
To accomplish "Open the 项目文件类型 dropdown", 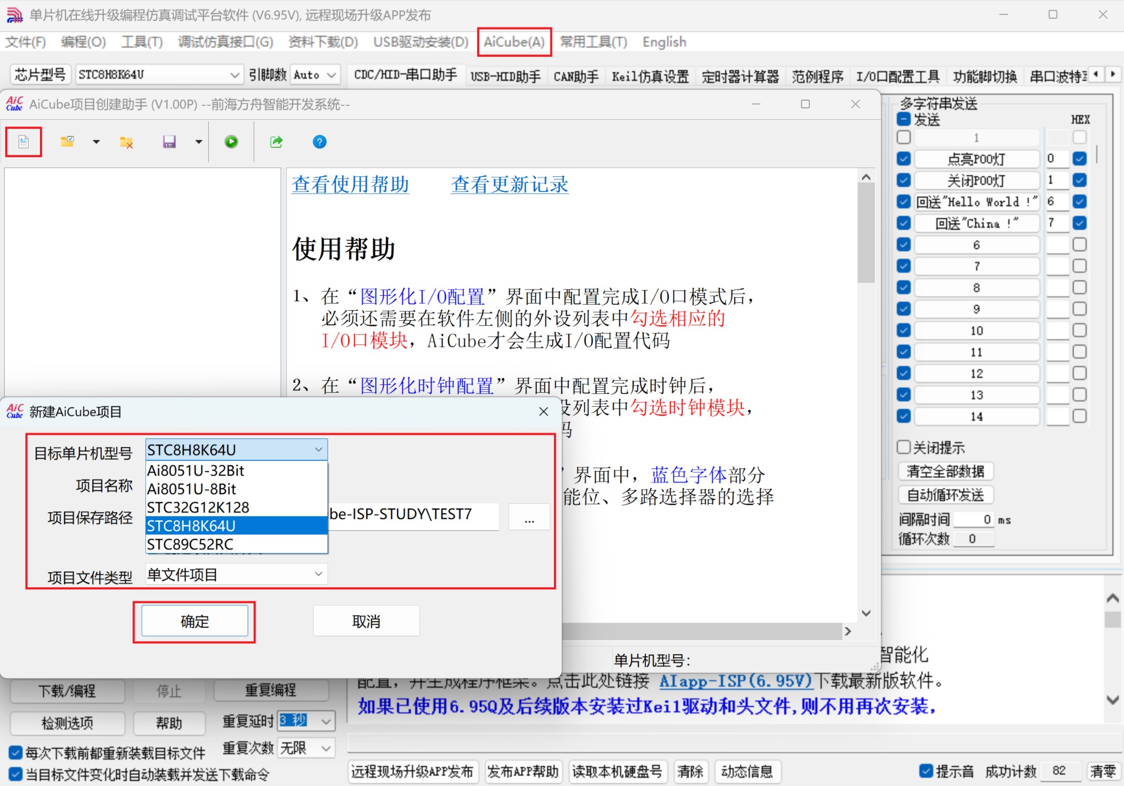I will 236,574.
